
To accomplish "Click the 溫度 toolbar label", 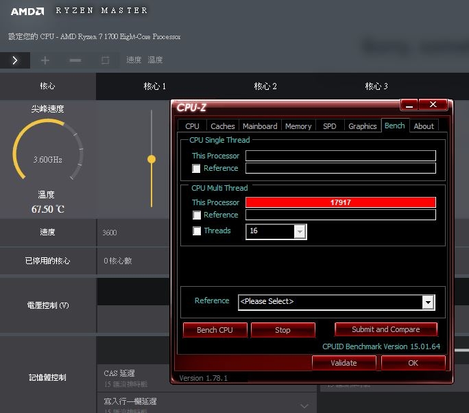I will click(155, 60).
